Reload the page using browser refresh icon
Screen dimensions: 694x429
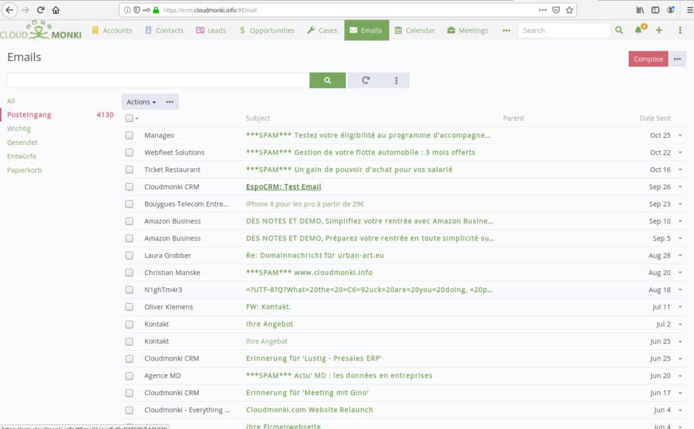point(40,9)
